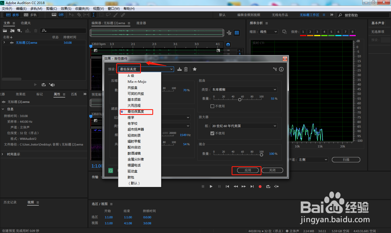The image size is (391, 233).
Task: Toggle auto-play in Files panel
Action: click(x=52, y=85)
